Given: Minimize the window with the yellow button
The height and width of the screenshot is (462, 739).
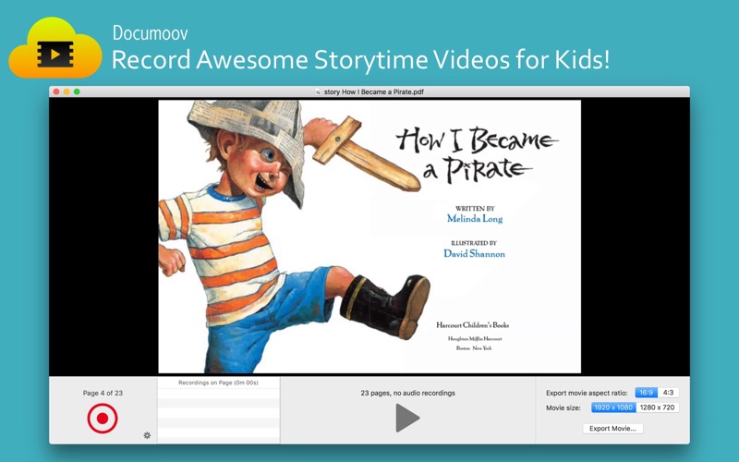Looking at the screenshot, I should pos(67,91).
